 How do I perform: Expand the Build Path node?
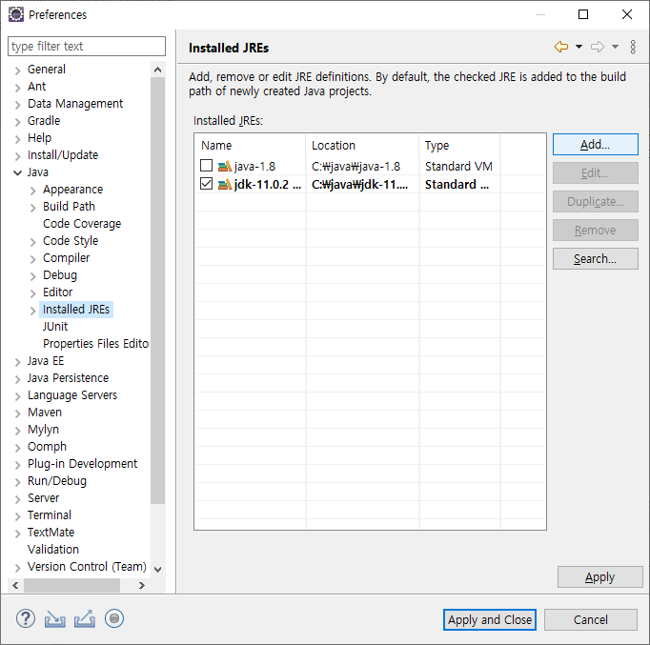[x=32, y=207]
